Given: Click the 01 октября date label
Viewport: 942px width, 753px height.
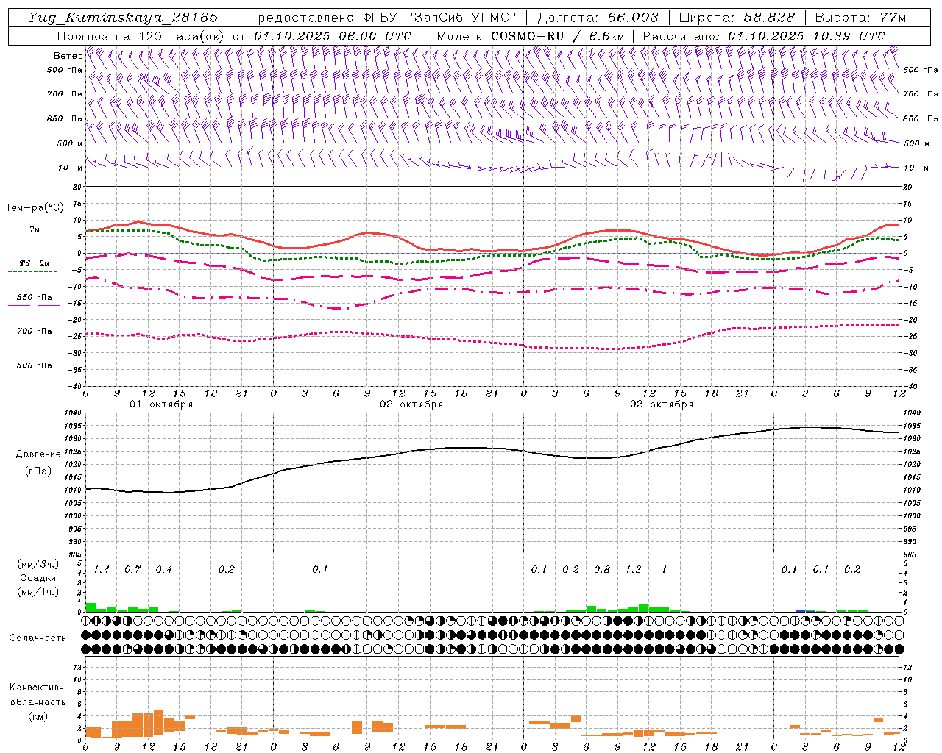Looking at the screenshot, I should coord(161,404).
